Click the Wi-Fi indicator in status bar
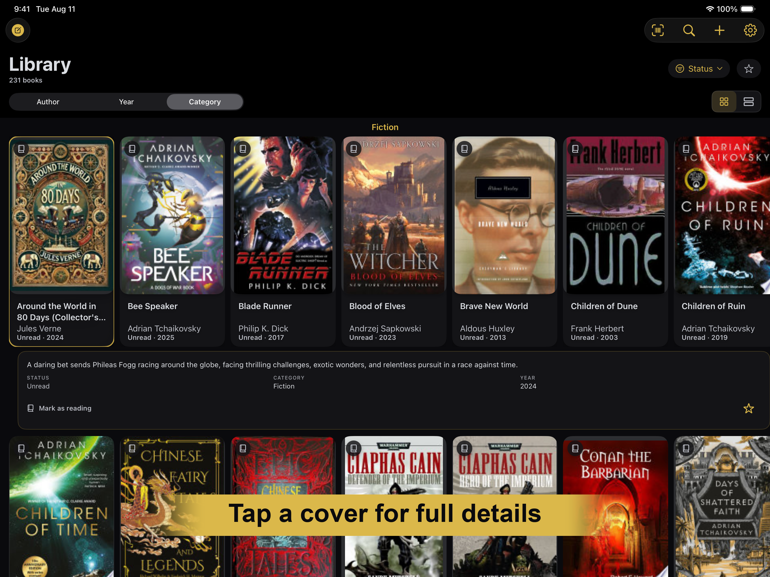The height and width of the screenshot is (577, 770). click(710, 9)
